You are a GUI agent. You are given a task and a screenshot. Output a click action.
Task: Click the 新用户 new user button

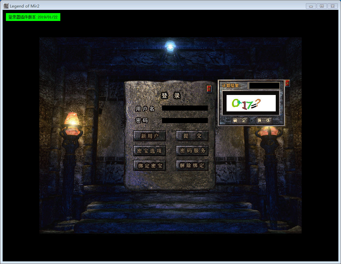pos(150,136)
